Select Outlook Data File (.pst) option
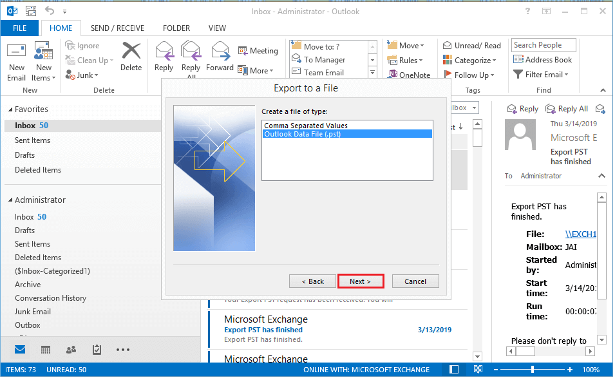 347,134
